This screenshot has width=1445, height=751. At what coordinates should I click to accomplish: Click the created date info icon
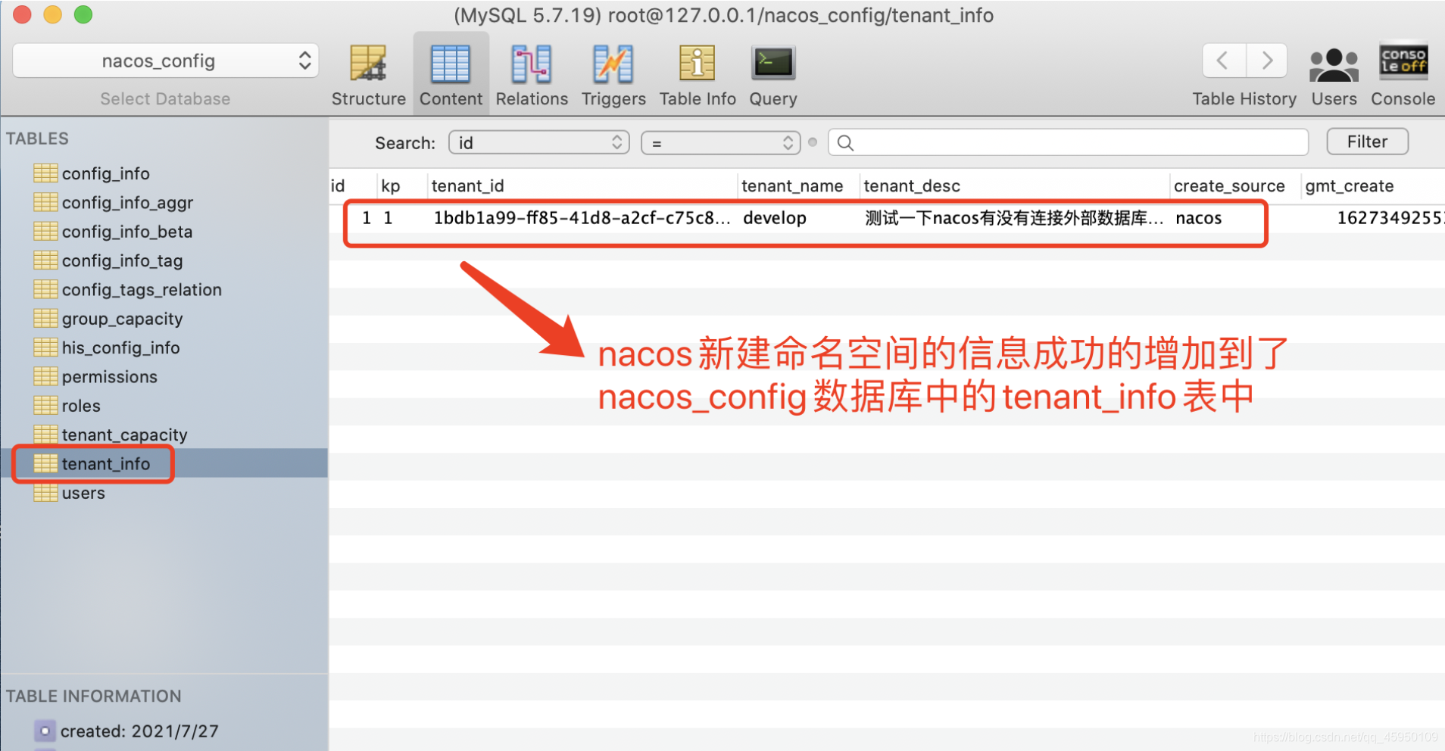point(45,731)
